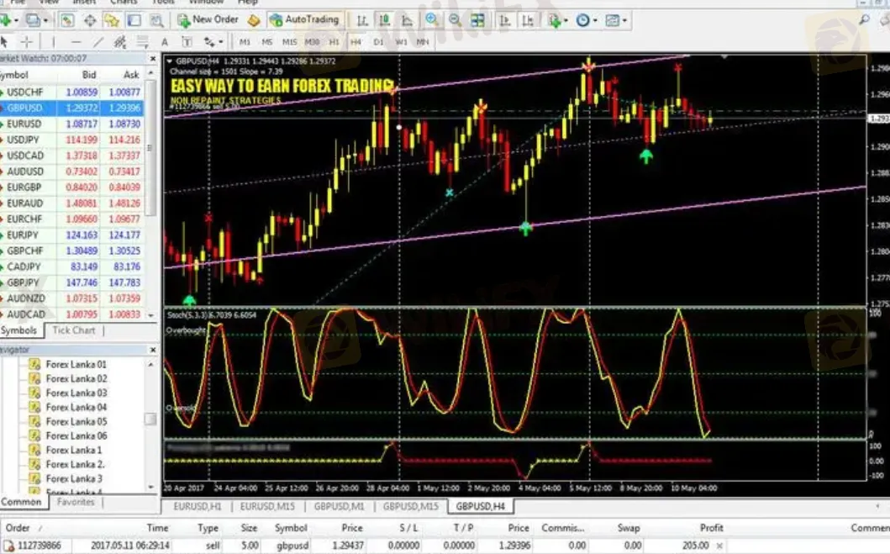Select Forex Lanka 01 in Navigator
The width and height of the screenshot is (890, 554).
(76, 364)
